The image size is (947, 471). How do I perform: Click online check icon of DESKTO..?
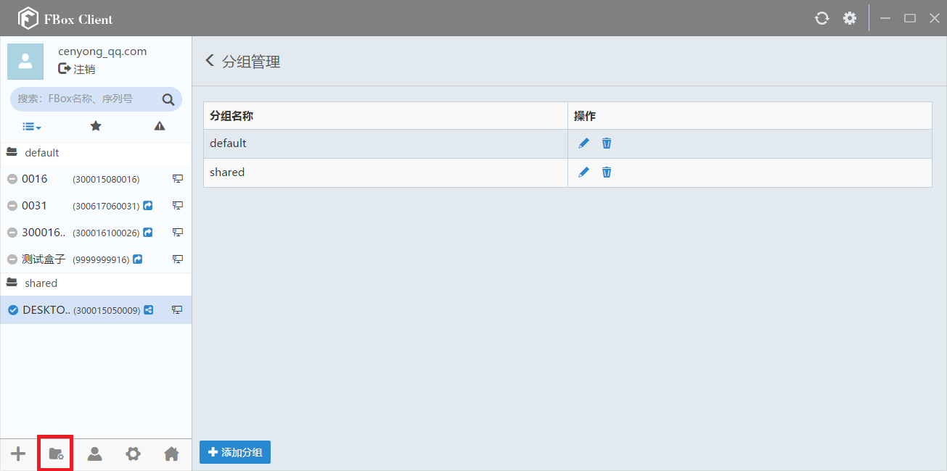(x=12, y=310)
